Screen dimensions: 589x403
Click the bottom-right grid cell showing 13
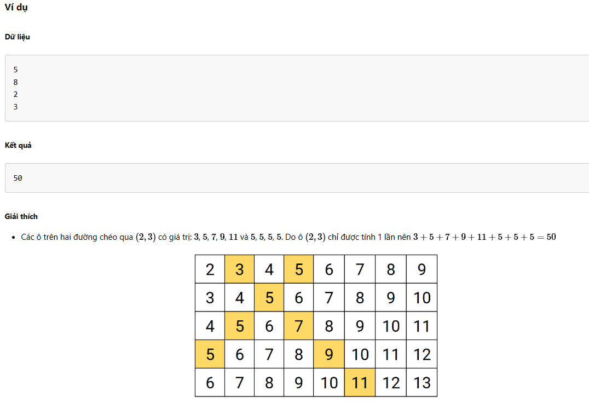click(422, 383)
